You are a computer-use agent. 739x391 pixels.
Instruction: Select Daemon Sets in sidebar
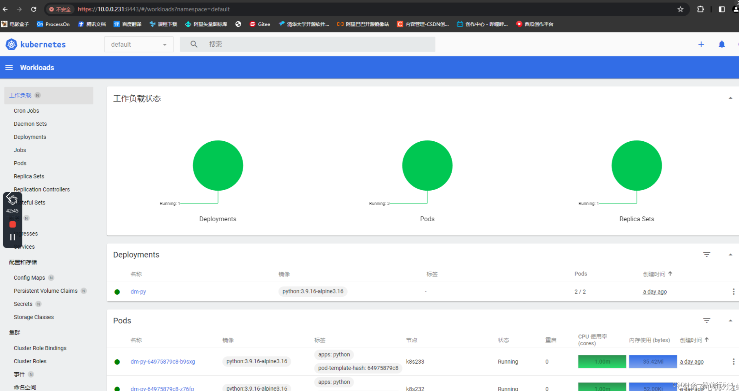pos(30,124)
